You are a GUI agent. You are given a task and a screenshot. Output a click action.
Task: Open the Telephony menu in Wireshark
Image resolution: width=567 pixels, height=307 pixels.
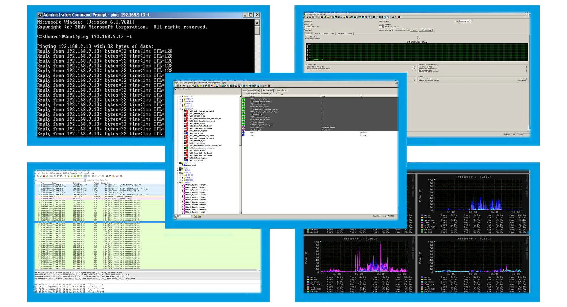point(74,173)
